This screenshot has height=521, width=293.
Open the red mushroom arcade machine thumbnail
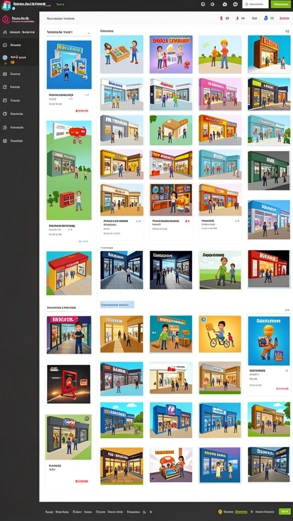coord(171,465)
